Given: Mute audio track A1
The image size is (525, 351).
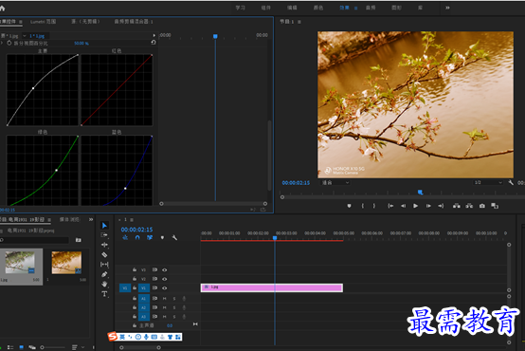Looking at the screenshot, I should pyautogui.click(x=164, y=299).
